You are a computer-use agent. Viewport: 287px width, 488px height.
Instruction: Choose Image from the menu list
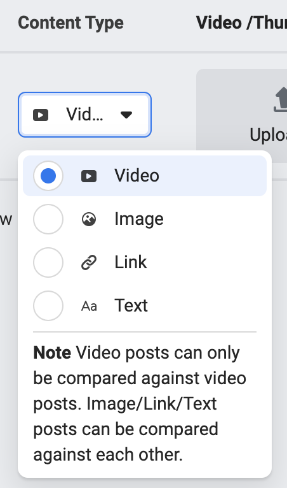pos(145,219)
